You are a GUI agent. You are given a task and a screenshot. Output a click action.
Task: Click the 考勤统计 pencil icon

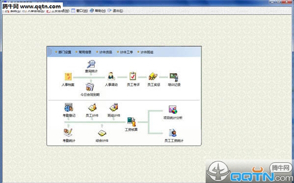pos(68,132)
